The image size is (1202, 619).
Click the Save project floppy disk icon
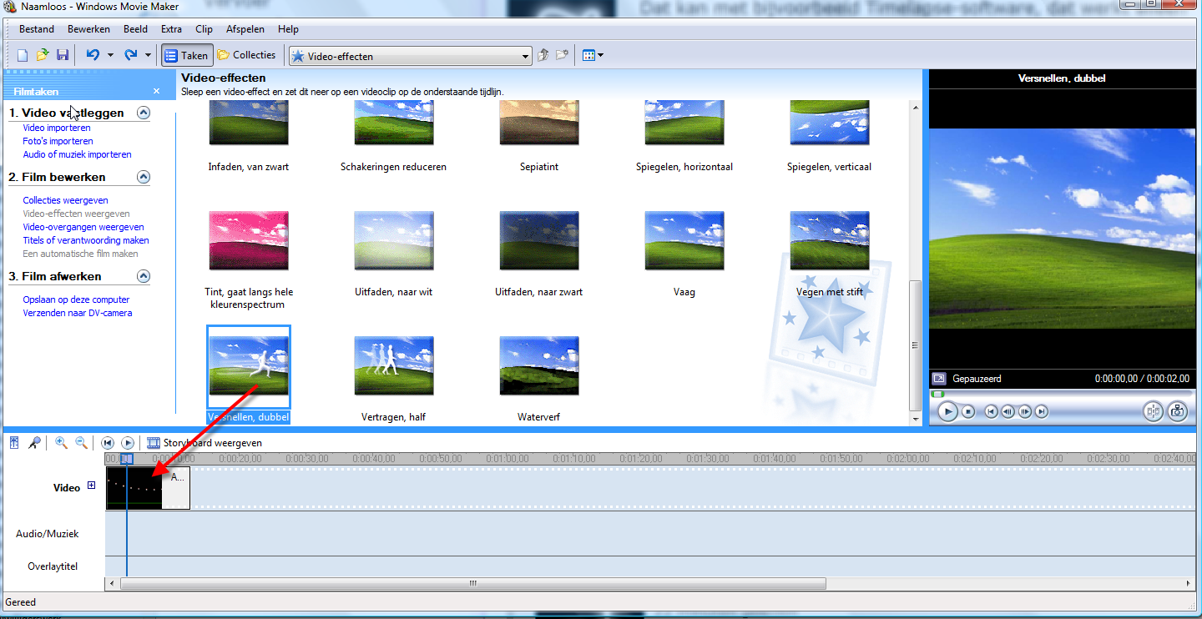click(63, 55)
